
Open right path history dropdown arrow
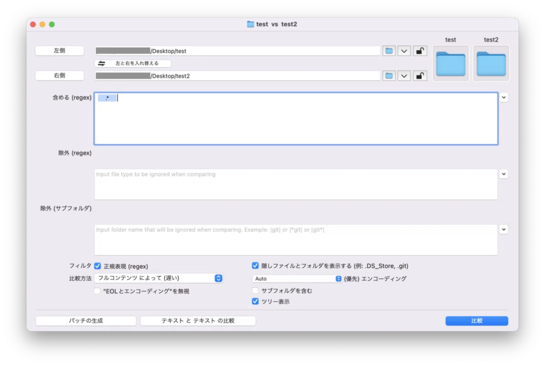click(404, 76)
